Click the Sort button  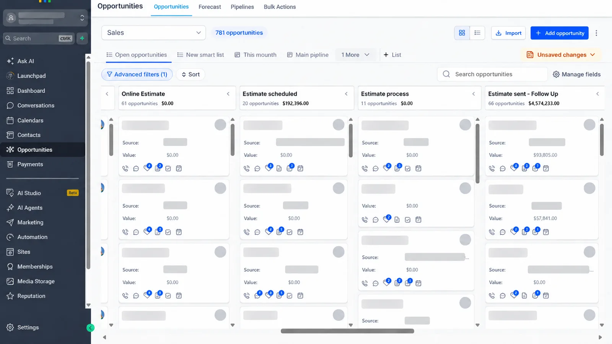pos(190,75)
